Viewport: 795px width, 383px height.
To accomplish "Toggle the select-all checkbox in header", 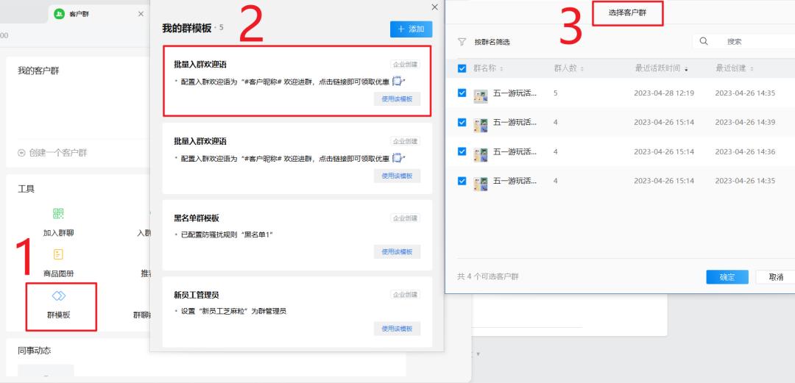I will tap(462, 68).
